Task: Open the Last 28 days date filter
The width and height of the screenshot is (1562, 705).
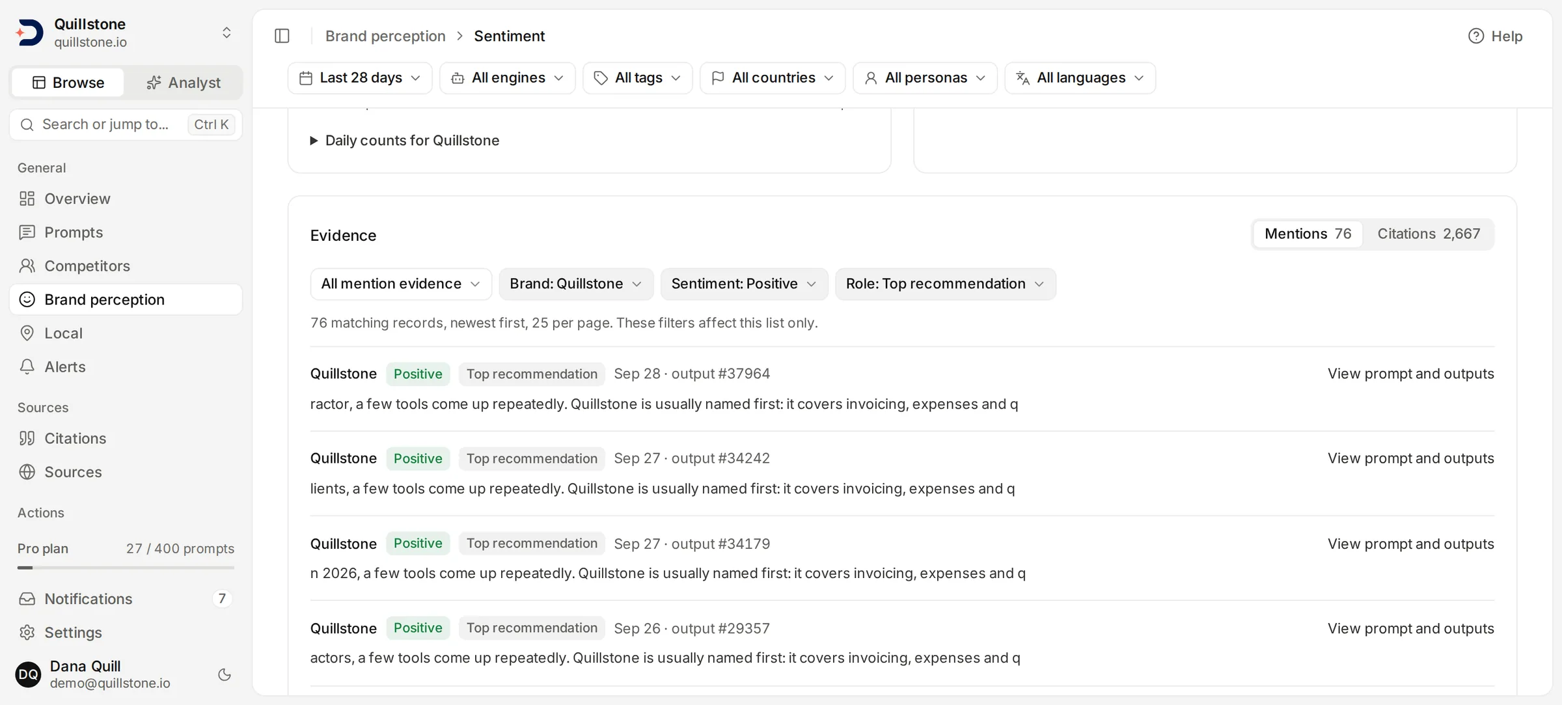Action: point(360,78)
